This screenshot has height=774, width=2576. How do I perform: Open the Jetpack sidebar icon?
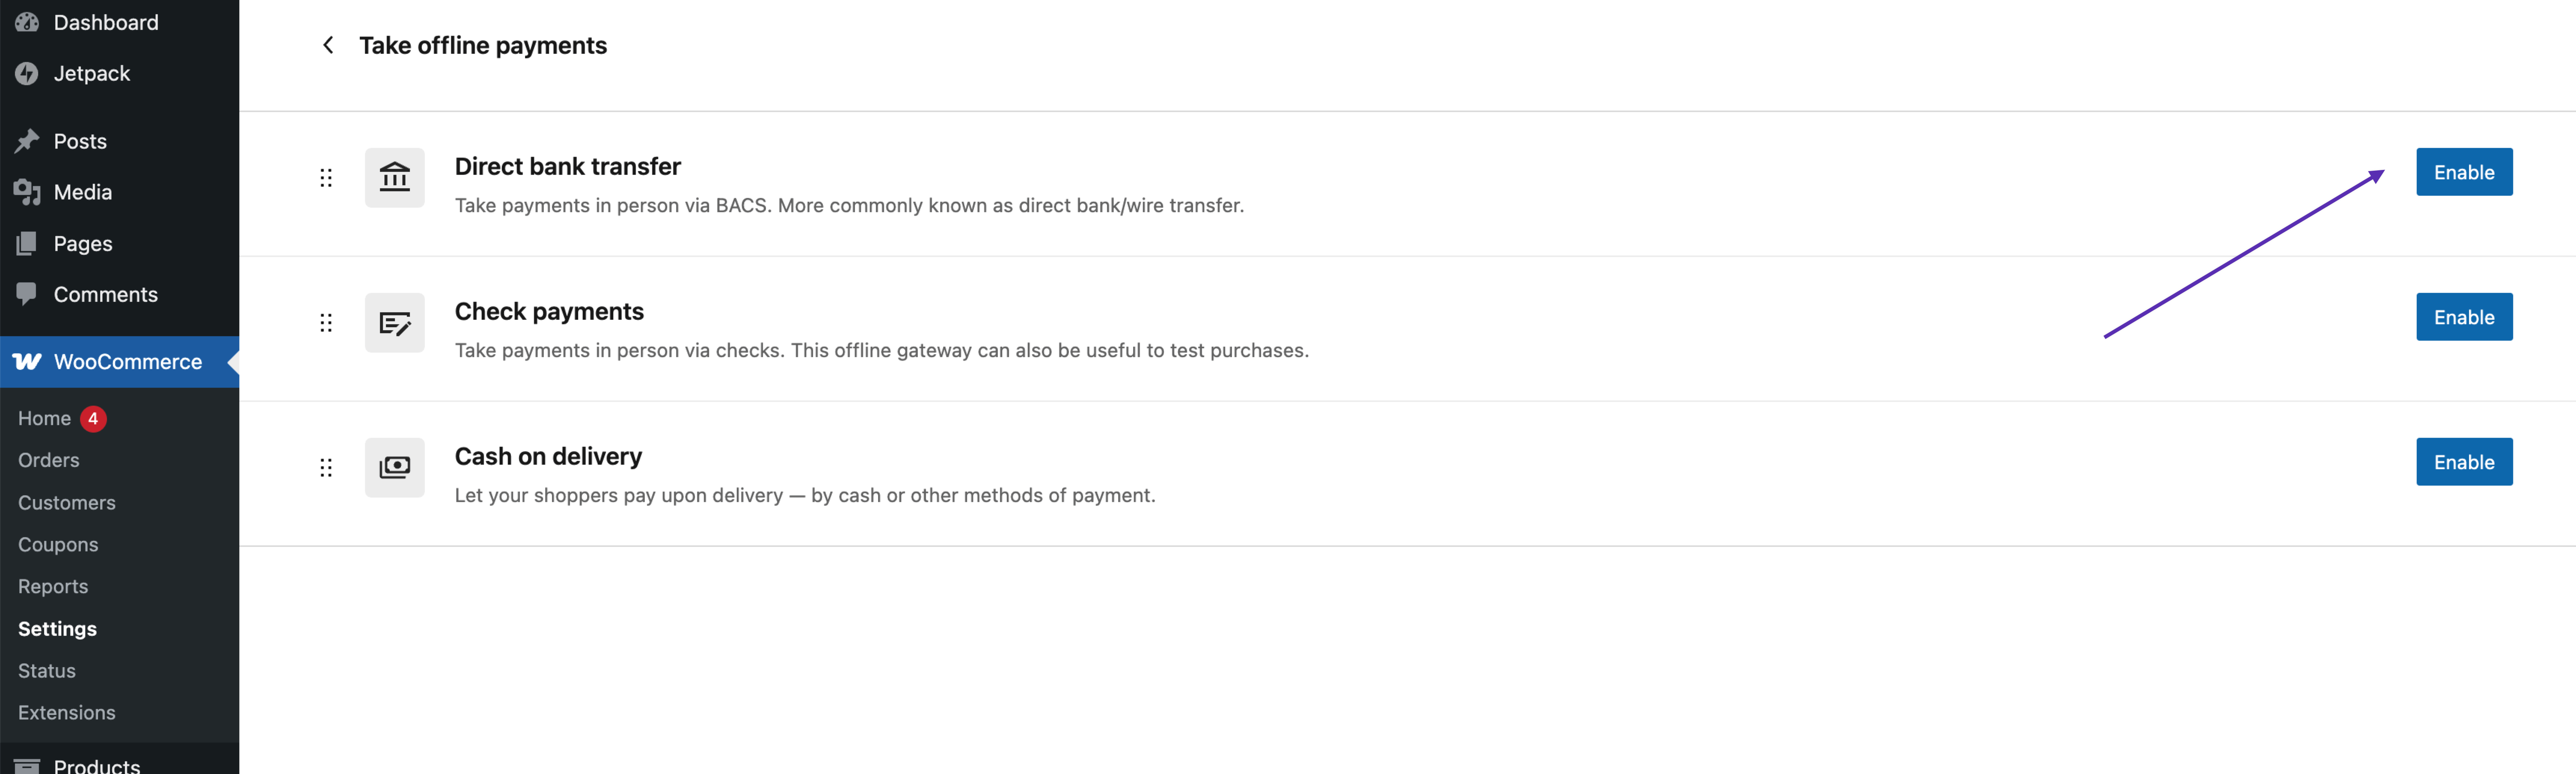[26, 73]
